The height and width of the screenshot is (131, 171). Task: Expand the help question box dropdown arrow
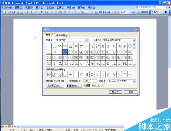click(167, 8)
